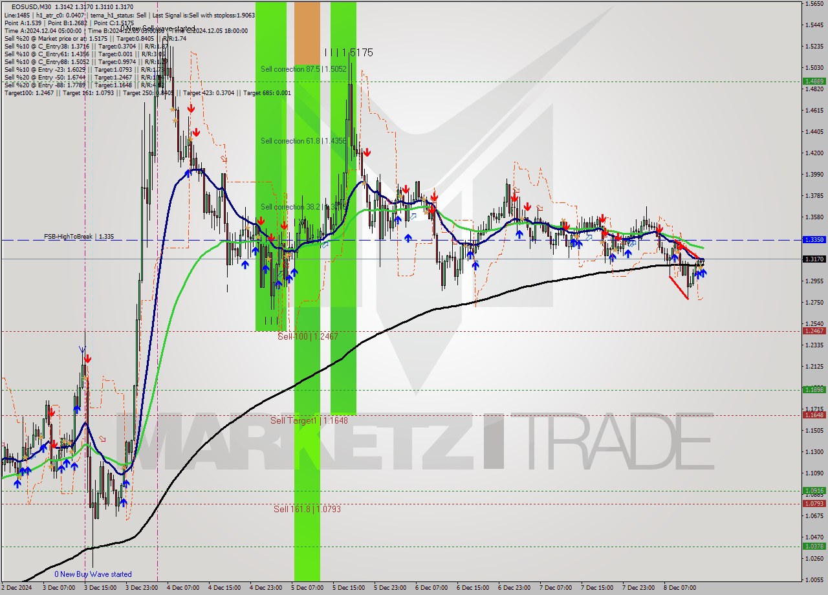Click the '4 Dec 15:00' time label
828x595 pixels.
point(224,588)
